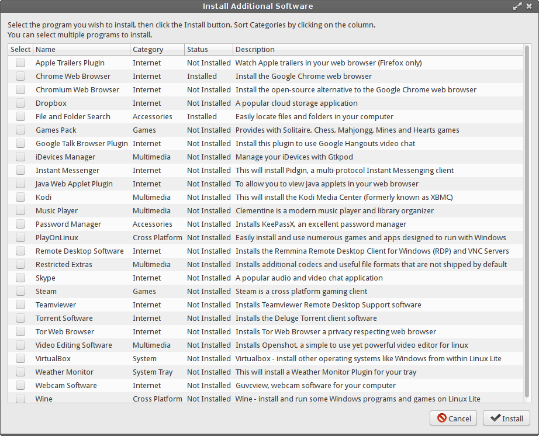This screenshot has height=436, width=539.
Task: Tick the checkbox for Chrome Web Browser
Action: click(x=20, y=76)
